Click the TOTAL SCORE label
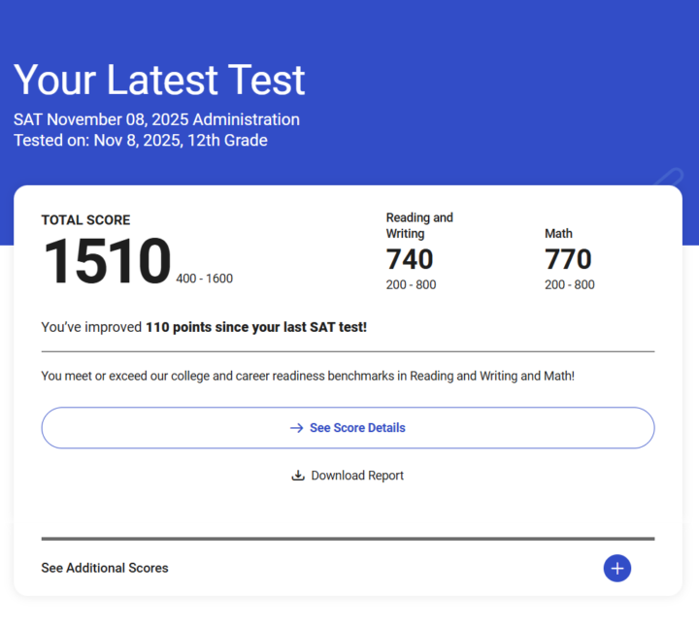Viewport: 699px width, 627px height. [85, 220]
